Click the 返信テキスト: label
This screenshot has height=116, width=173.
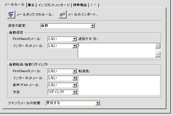88,39
